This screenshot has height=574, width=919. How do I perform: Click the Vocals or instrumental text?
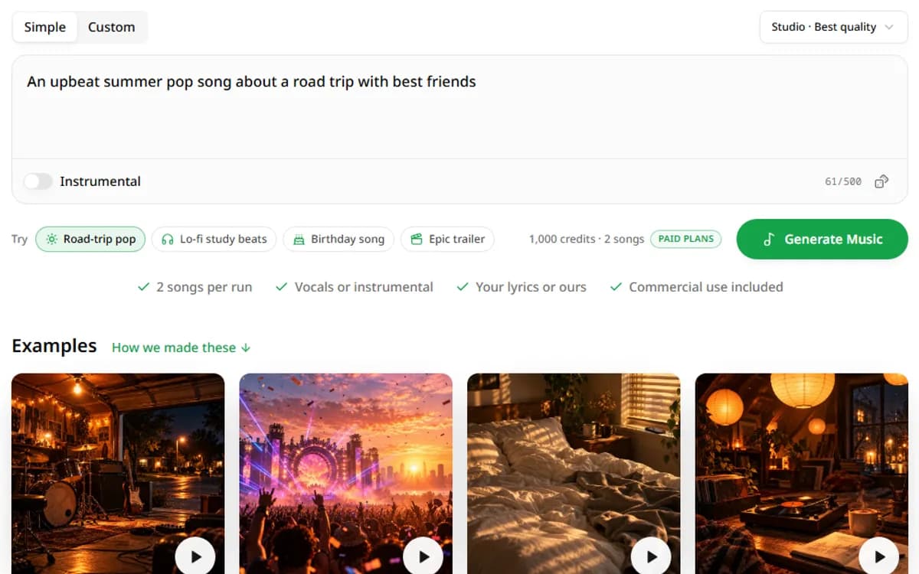364,287
